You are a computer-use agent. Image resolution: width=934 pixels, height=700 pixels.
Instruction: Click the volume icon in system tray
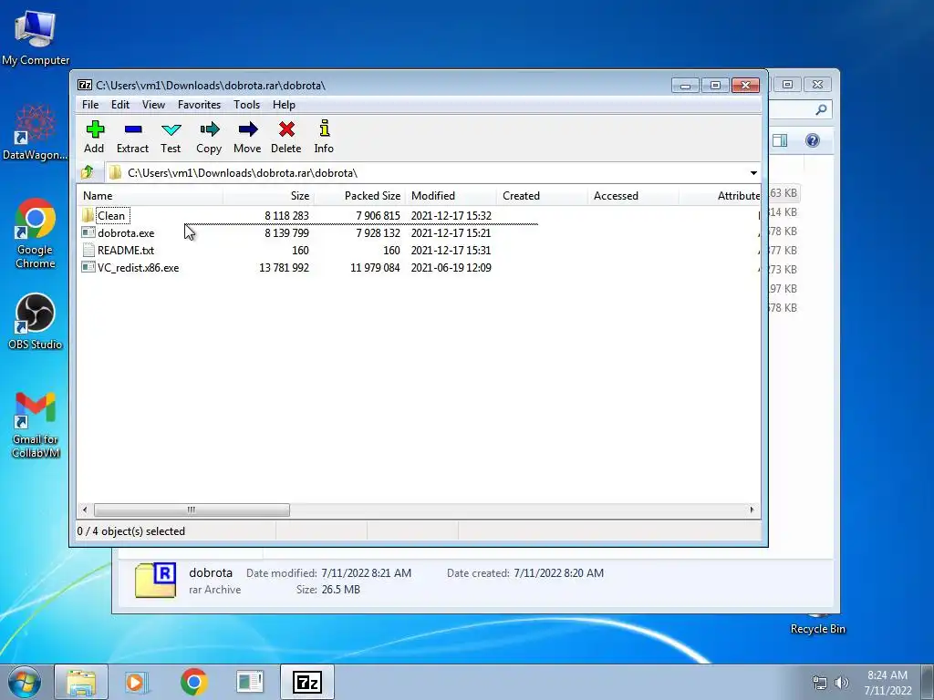(x=841, y=683)
